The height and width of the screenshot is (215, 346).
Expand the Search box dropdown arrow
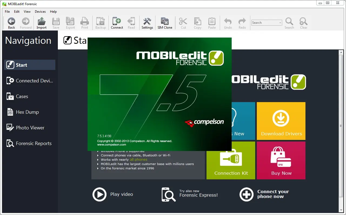pos(280,23)
